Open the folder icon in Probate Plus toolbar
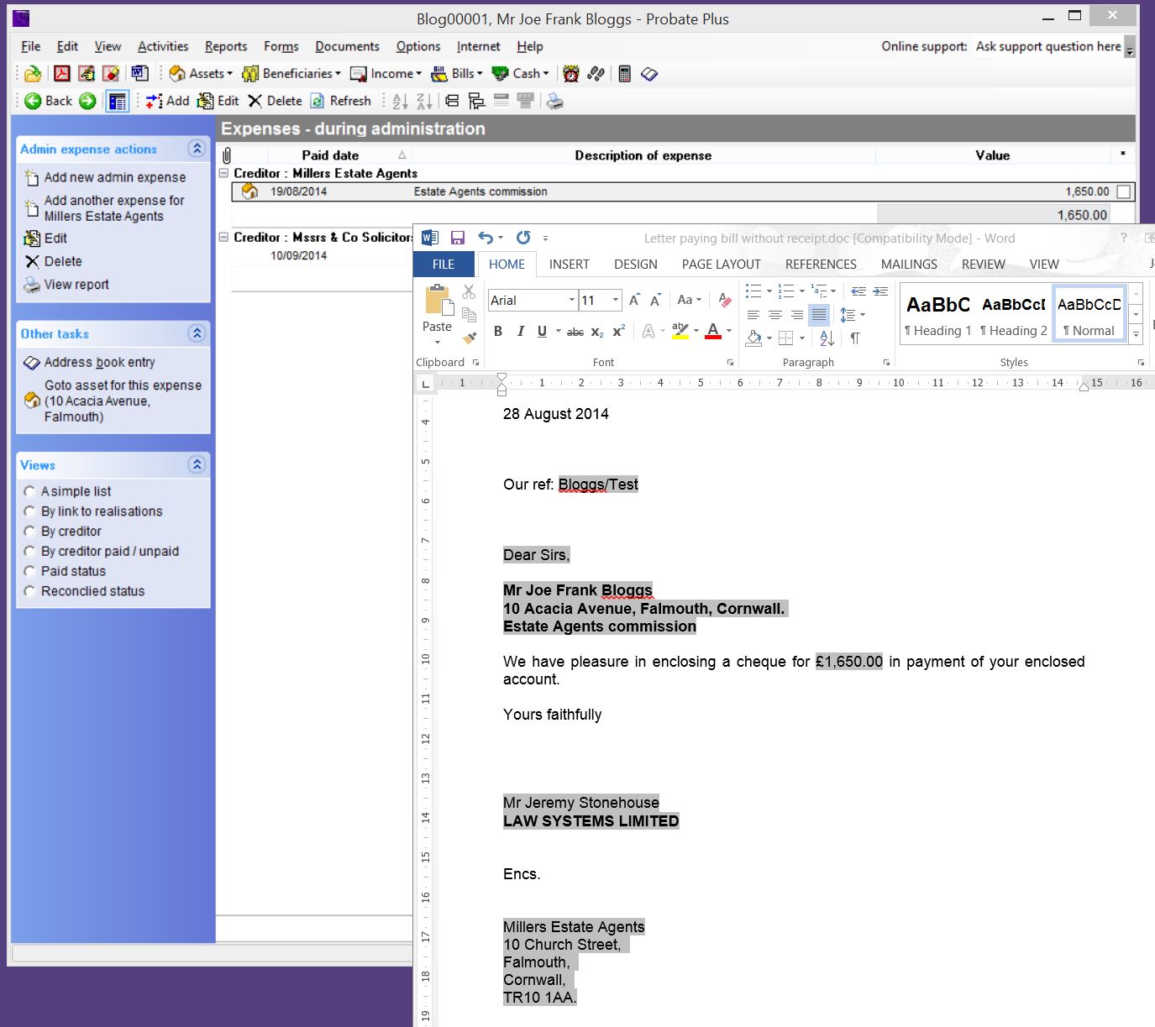1155x1027 pixels. (33, 74)
